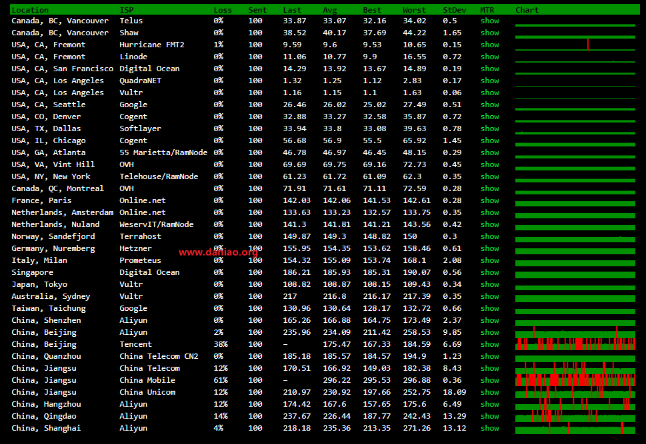Show MTR for Qingdao Aliyun row

(x=489, y=415)
